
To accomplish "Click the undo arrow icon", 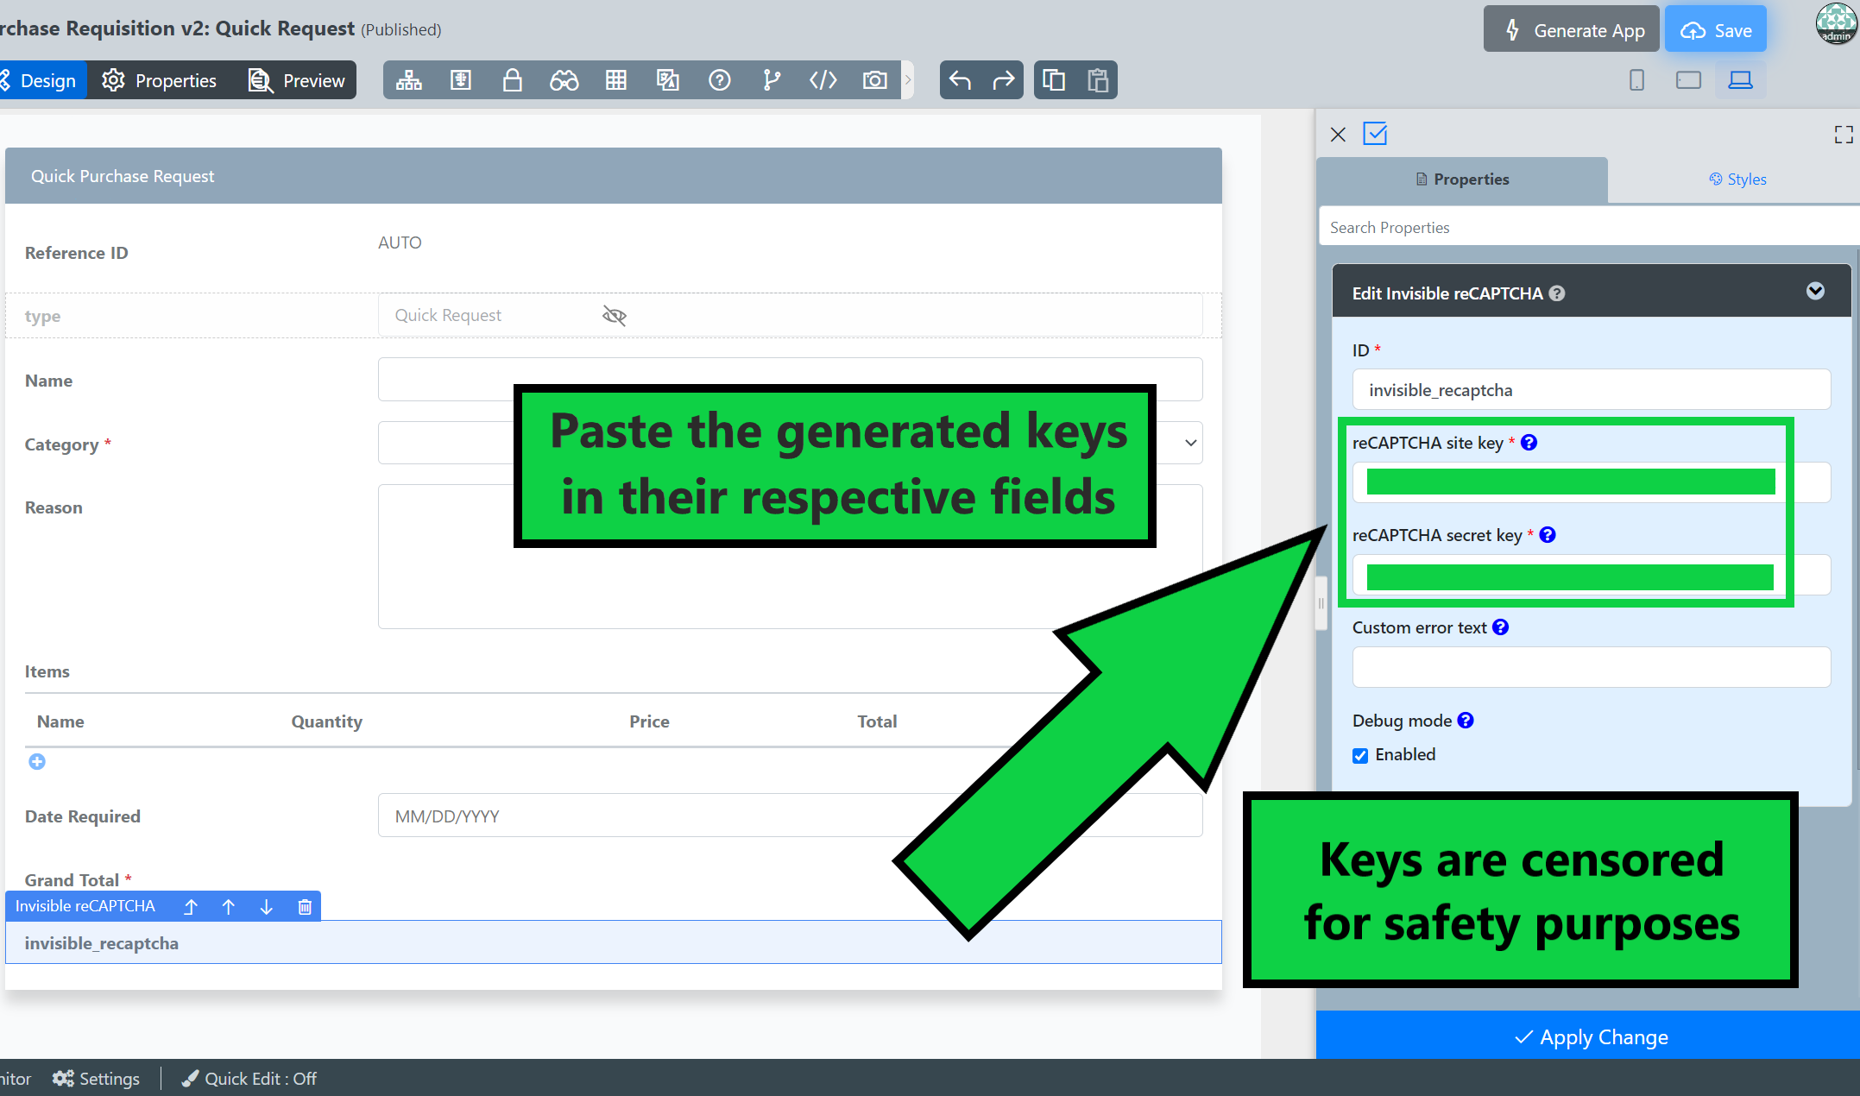I will [x=960, y=80].
